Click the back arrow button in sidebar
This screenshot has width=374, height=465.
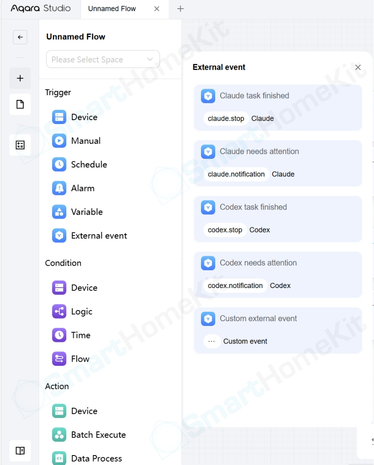coord(20,37)
